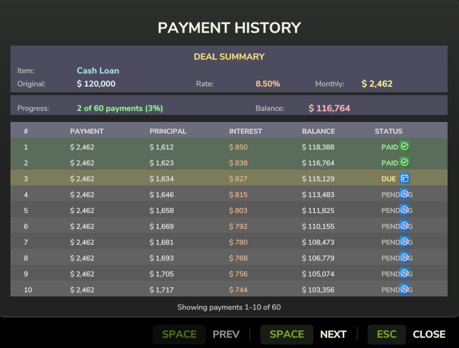459x348 pixels.
Task: Click the balance $ 113,483 in row 4
Action: tap(318, 195)
